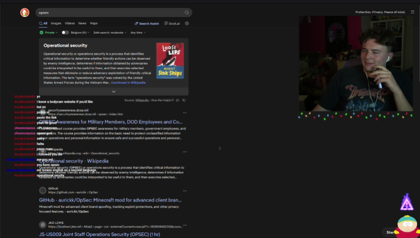Switch to the News tab
Screen dimensions: 420x238
(x=82, y=24)
